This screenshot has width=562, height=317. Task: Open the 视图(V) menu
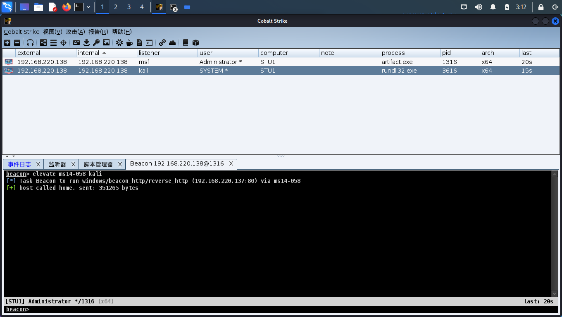52,32
